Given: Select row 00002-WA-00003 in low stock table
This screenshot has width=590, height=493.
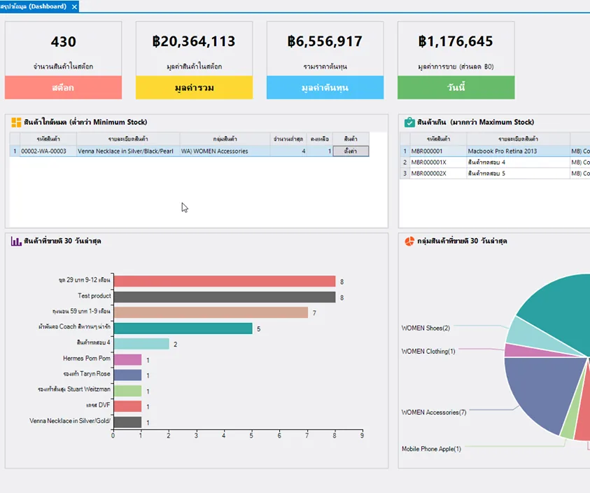Looking at the screenshot, I should click(x=189, y=151).
